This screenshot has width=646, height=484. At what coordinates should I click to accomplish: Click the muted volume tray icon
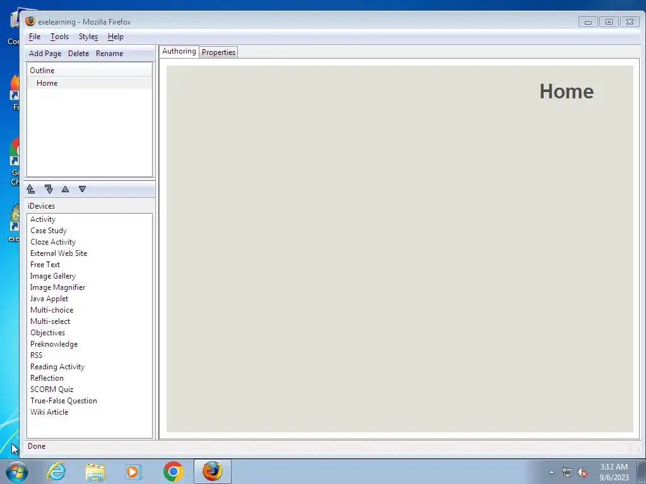coord(582,473)
